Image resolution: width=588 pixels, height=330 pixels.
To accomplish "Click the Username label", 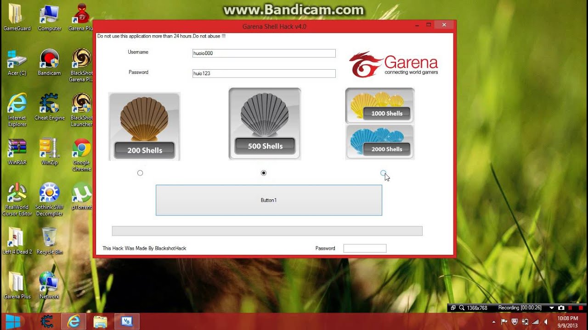I will coord(138,52).
